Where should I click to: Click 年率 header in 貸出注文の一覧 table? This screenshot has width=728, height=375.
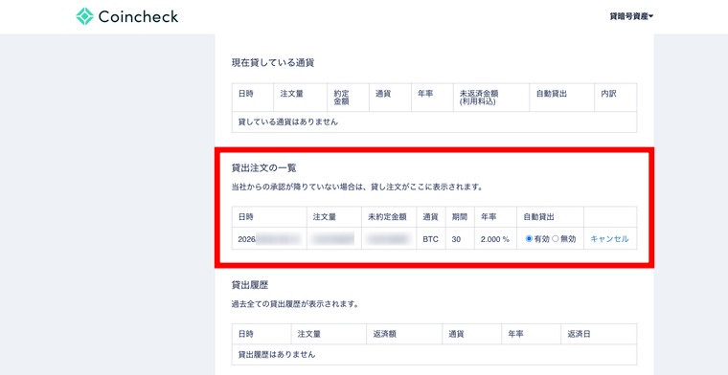tap(495, 217)
